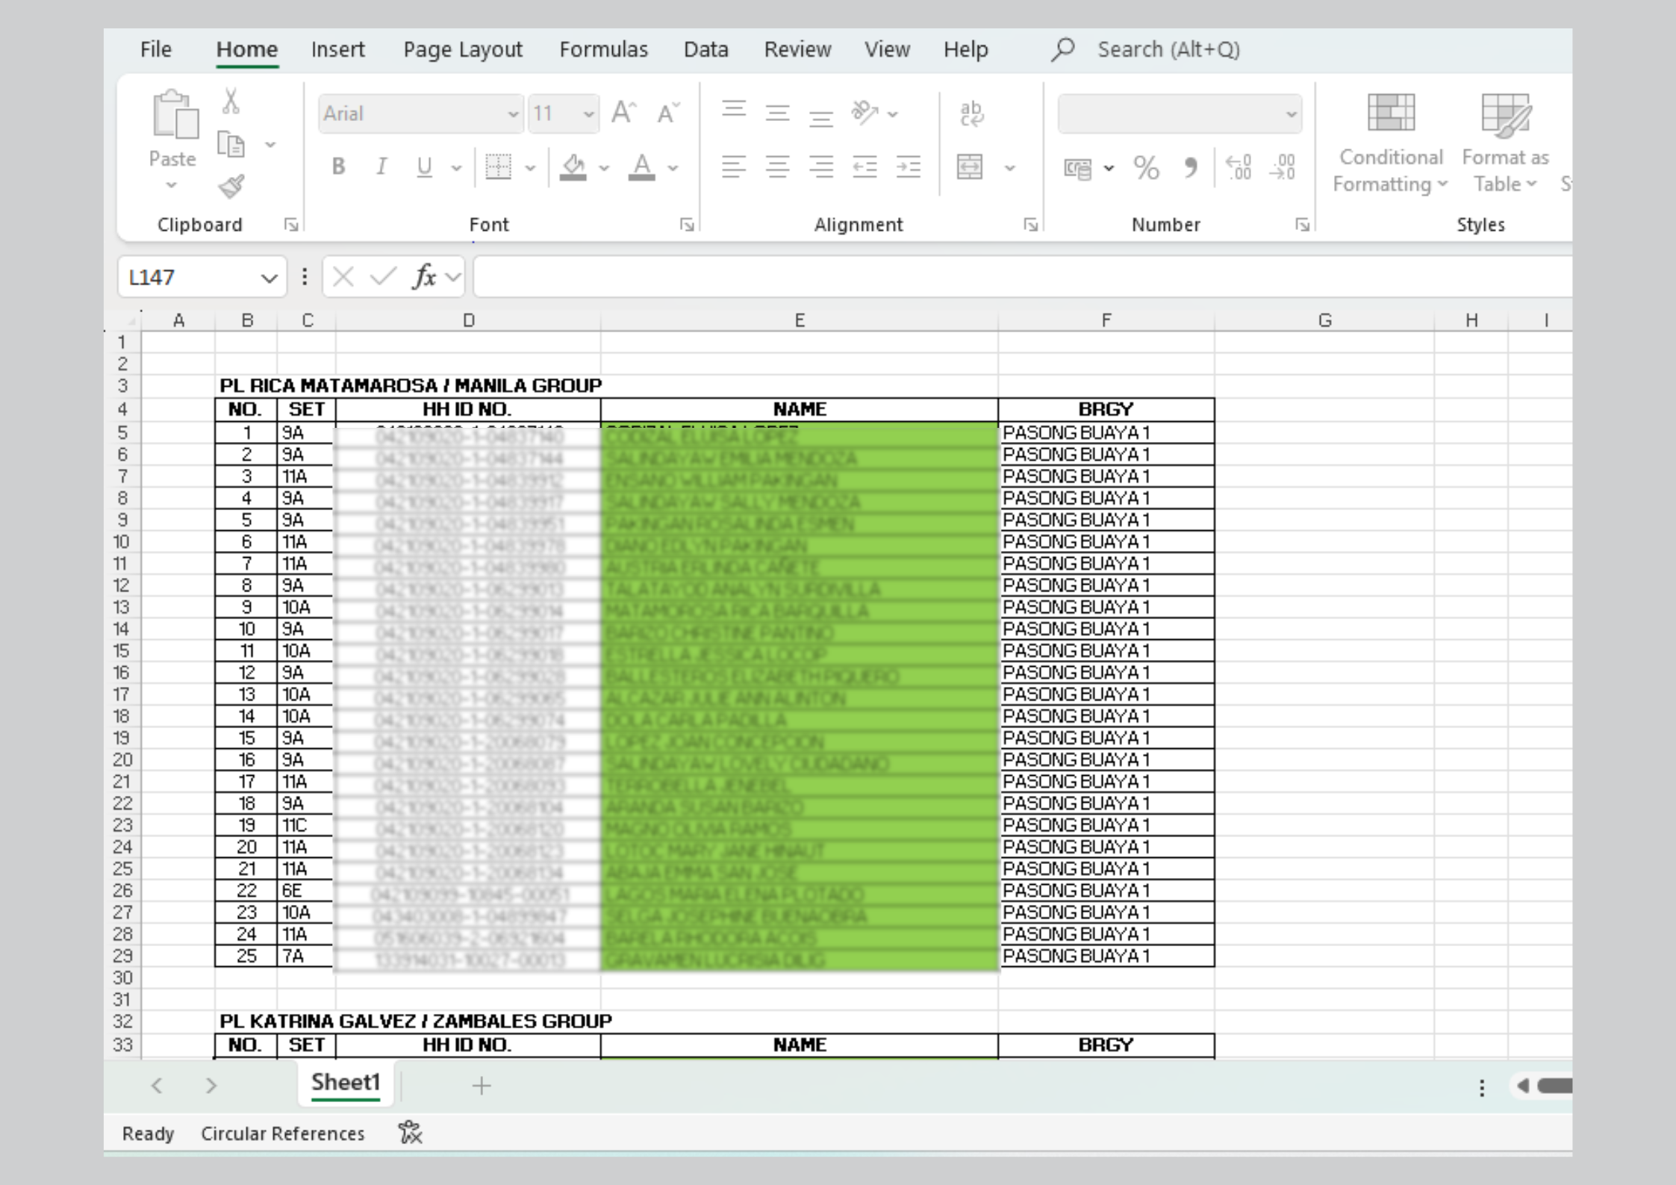Open the File menu
This screenshot has height=1185, width=1676.
[x=156, y=49]
